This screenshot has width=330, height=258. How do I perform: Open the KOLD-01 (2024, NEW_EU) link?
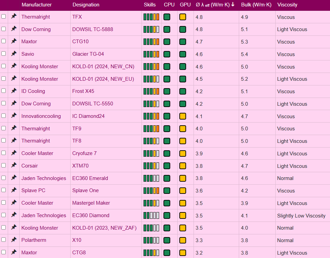[x=103, y=79]
